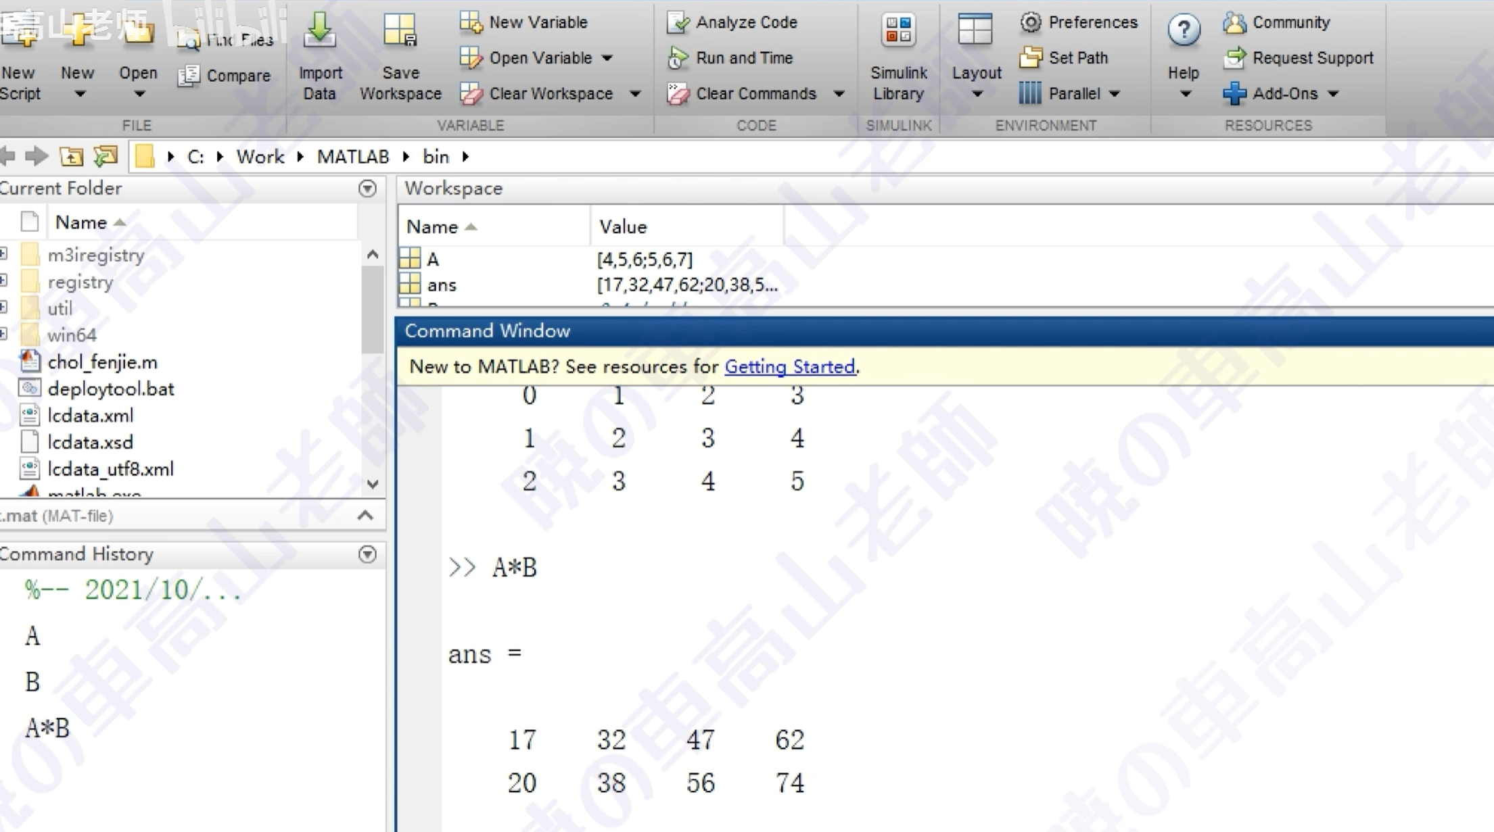
Task: Click the Import Data icon
Action: (x=319, y=30)
